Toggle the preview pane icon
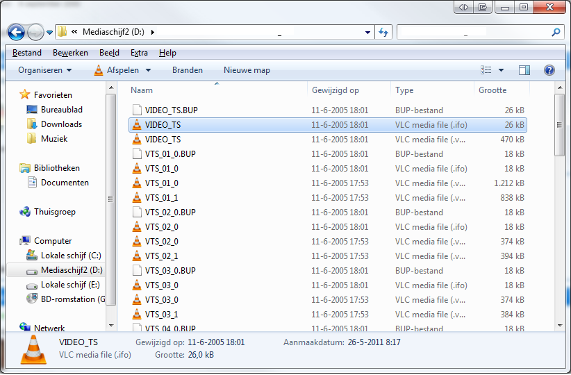This screenshot has width=571, height=375. point(524,70)
